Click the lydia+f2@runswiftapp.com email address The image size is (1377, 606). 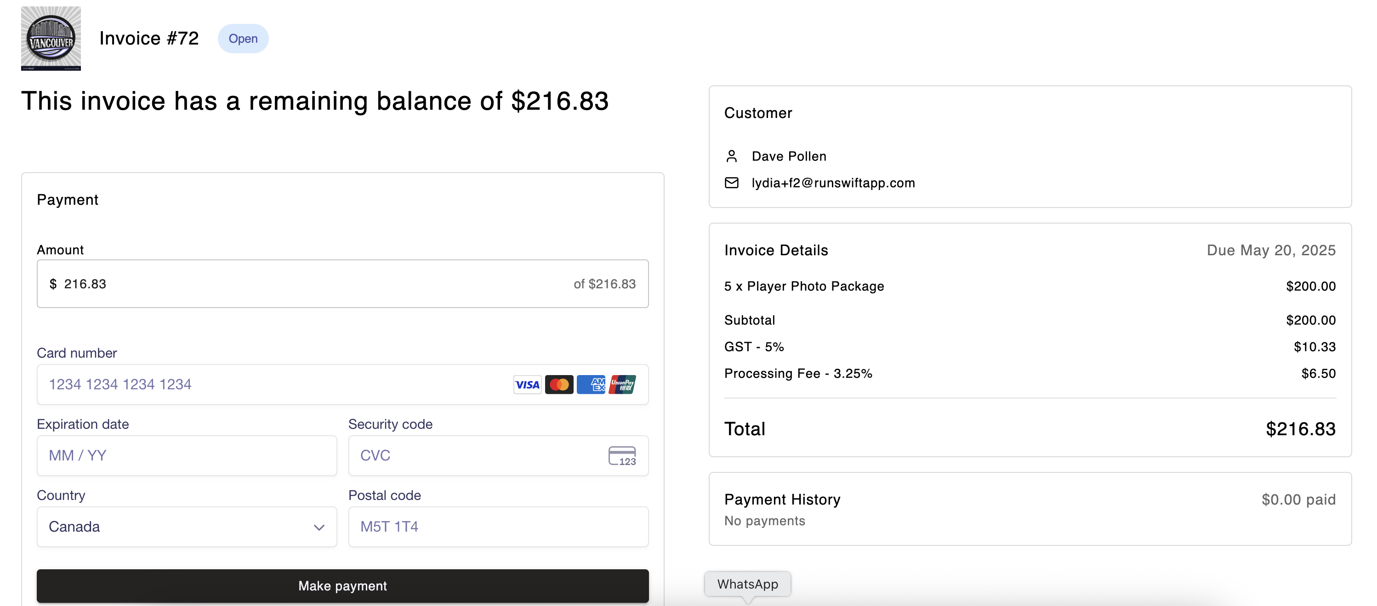(x=833, y=183)
